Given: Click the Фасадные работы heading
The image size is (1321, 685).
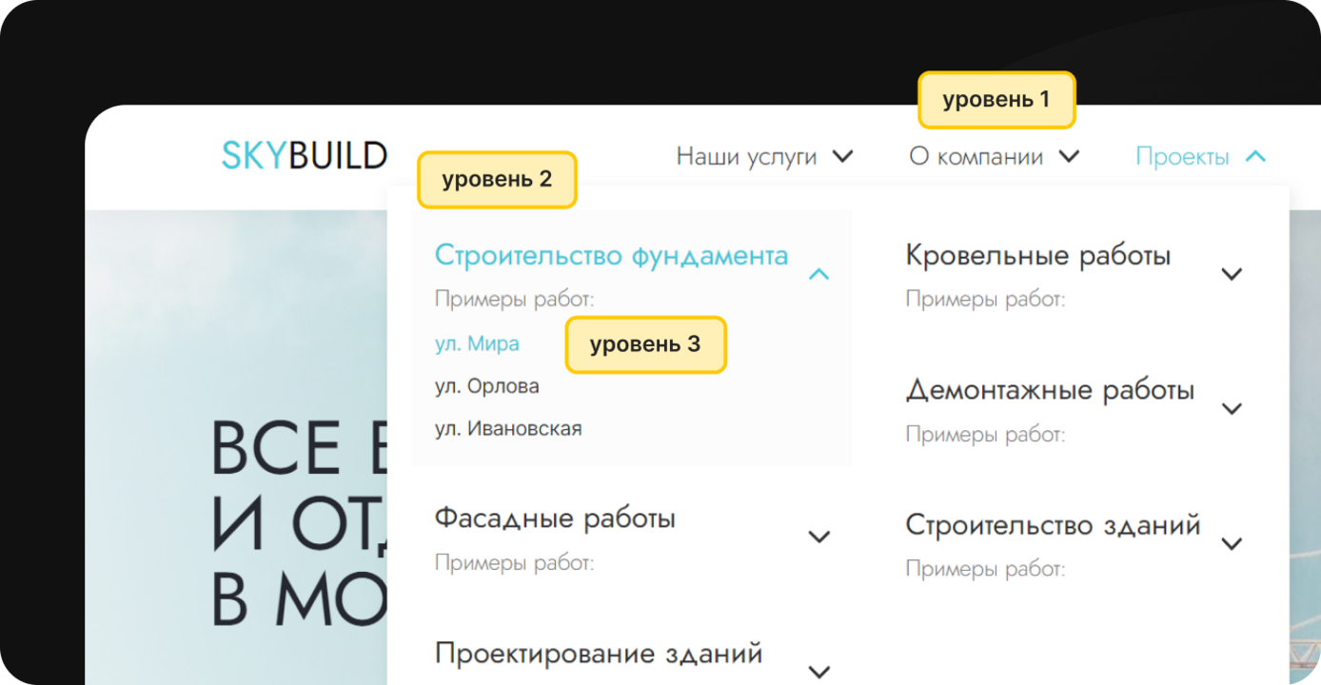Looking at the screenshot, I should 555,519.
